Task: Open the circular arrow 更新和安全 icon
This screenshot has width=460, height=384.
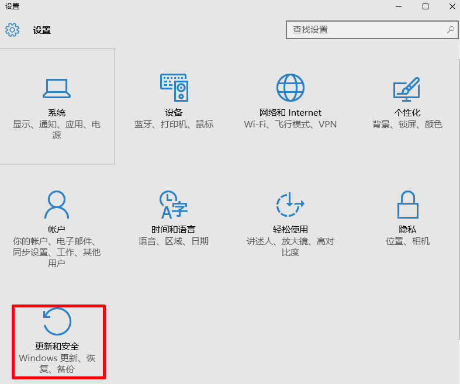Action: point(57,321)
